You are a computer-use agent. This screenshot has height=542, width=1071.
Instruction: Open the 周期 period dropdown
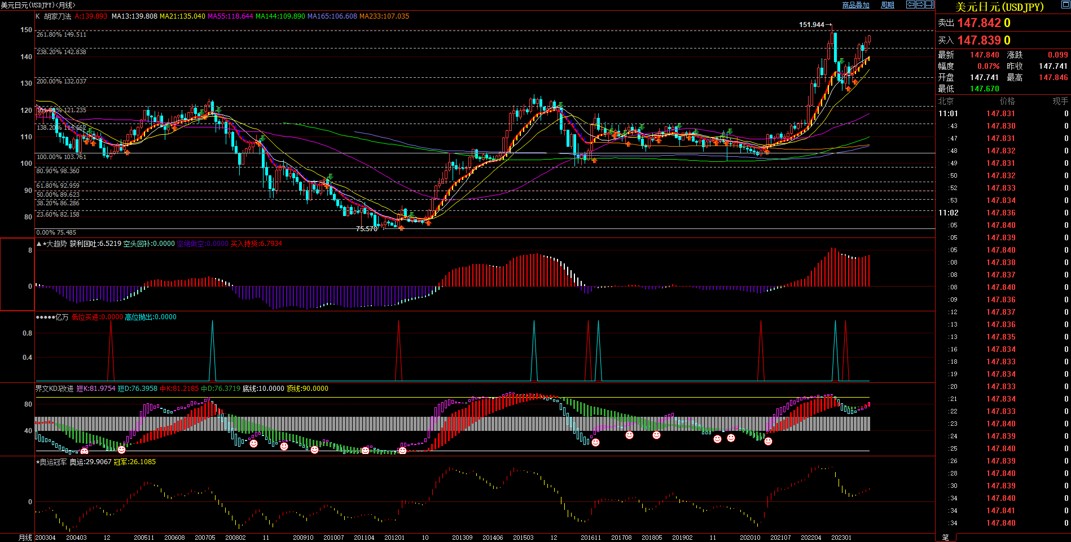point(888,5)
